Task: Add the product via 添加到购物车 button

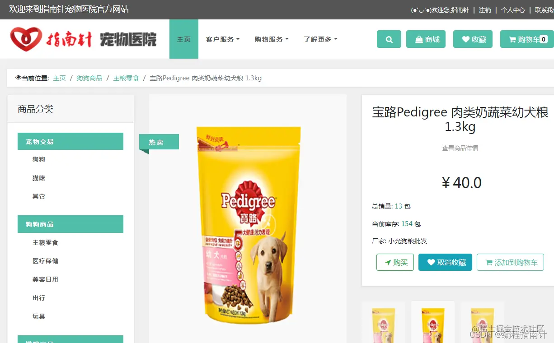Action: coord(510,262)
